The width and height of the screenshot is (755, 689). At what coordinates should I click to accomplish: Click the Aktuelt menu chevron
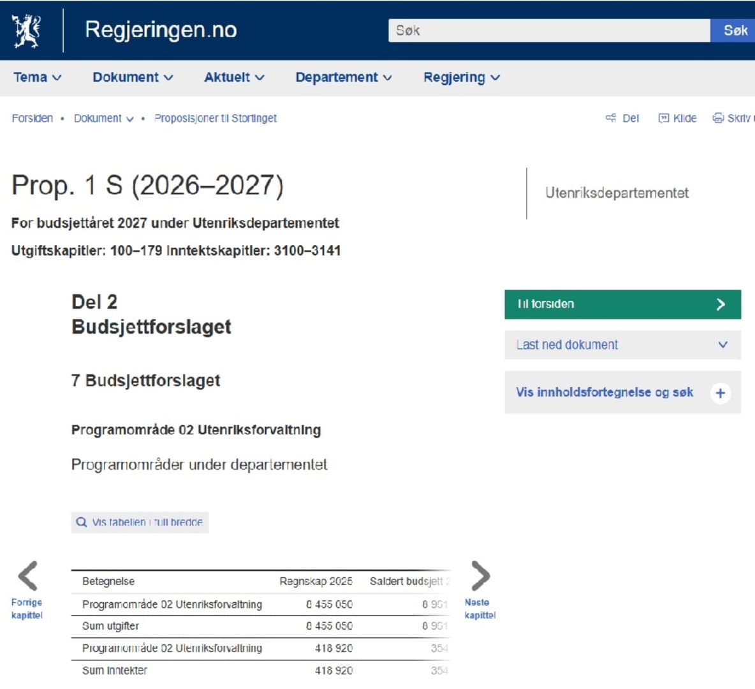[260, 78]
